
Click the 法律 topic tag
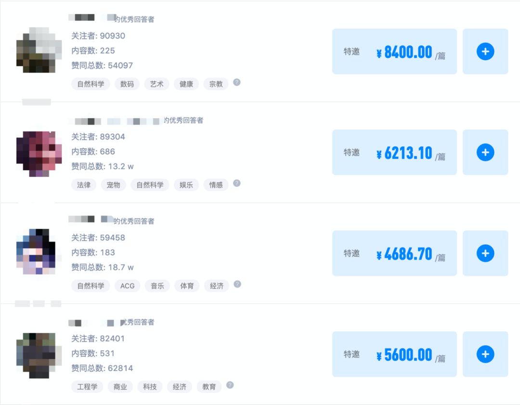(x=84, y=185)
